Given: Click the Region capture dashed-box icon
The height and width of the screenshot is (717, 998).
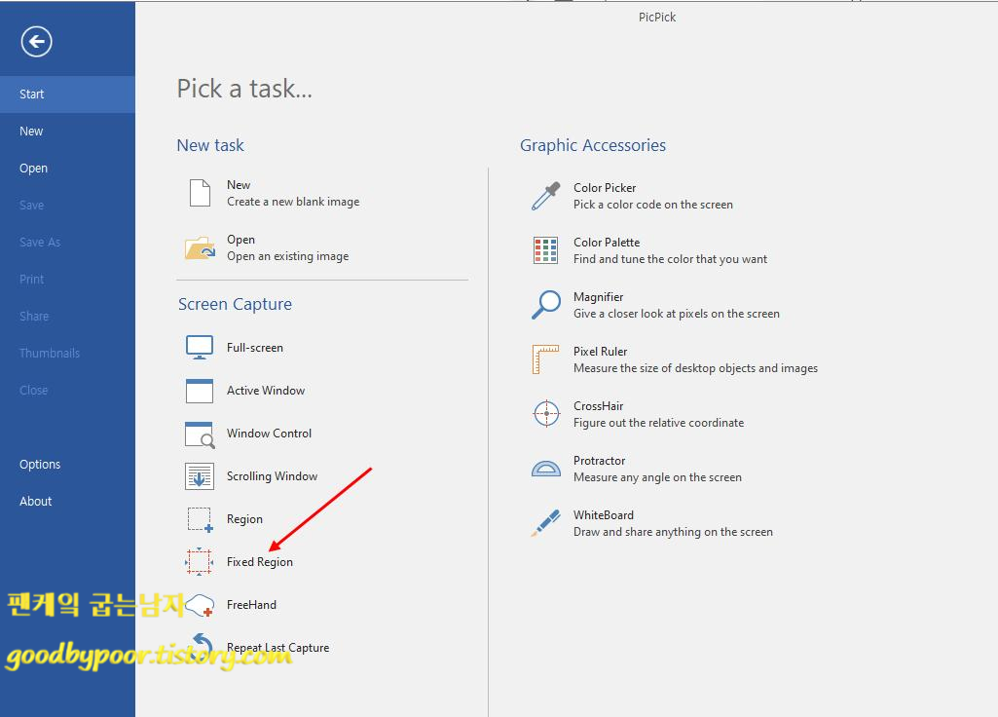Looking at the screenshot, I should (200, 519).
